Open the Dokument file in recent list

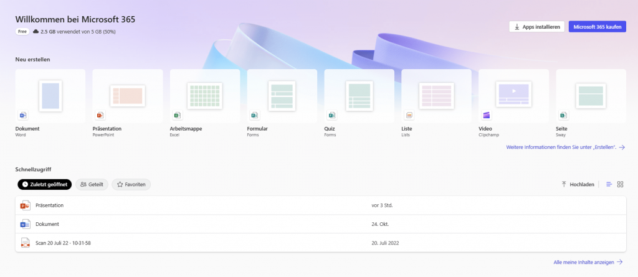coord(321,224)
